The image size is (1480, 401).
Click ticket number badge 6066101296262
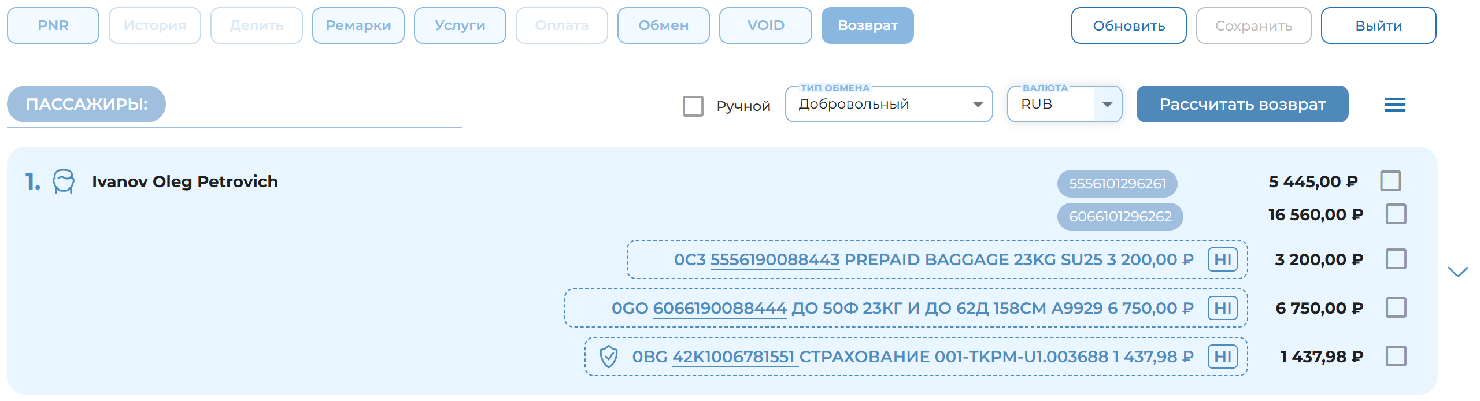[x=1120, y=217]
